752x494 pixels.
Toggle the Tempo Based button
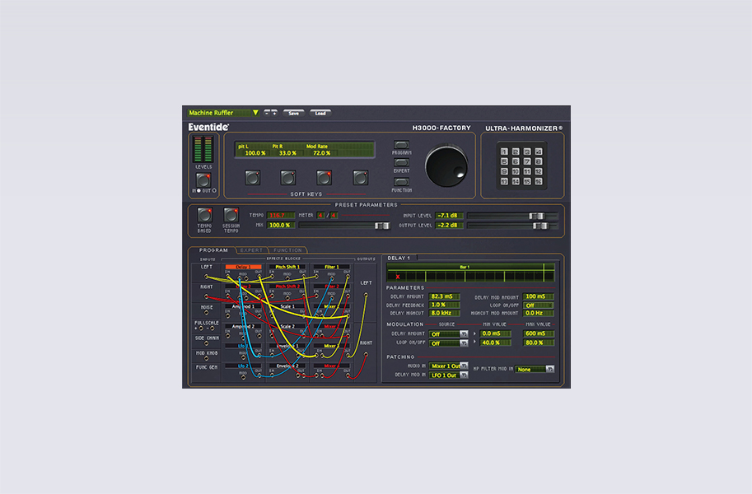pos(205,214)
